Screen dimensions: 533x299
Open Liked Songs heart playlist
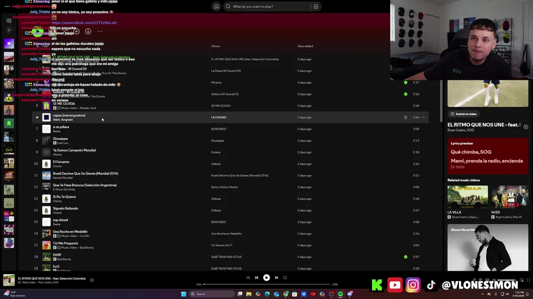9,43
